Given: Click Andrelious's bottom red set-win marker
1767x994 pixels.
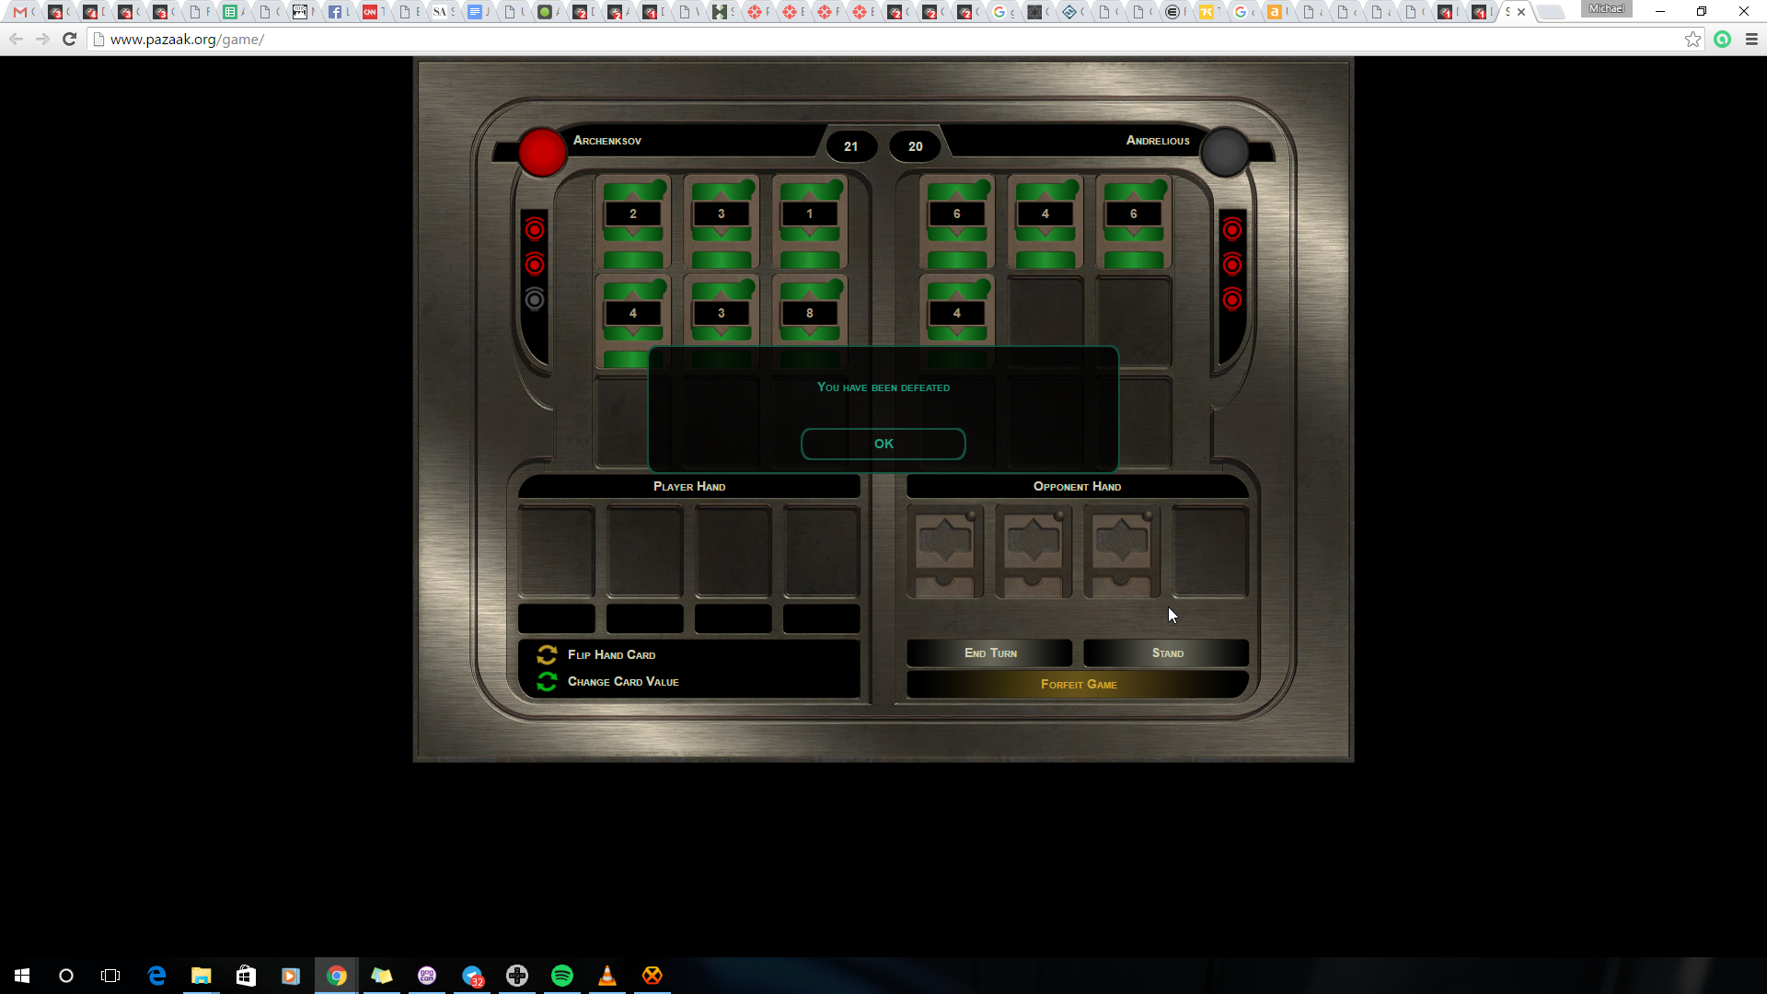Looking at the screenshot, I should click(x=1232, y=299).
